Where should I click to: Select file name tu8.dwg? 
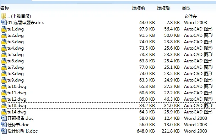coord(16,74)
